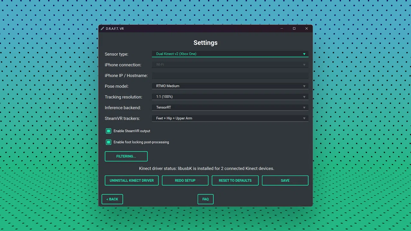Click the iPhone IP / Hostname field
The height and width of the screenshot is (231, 411).
[x=230, y=75]
